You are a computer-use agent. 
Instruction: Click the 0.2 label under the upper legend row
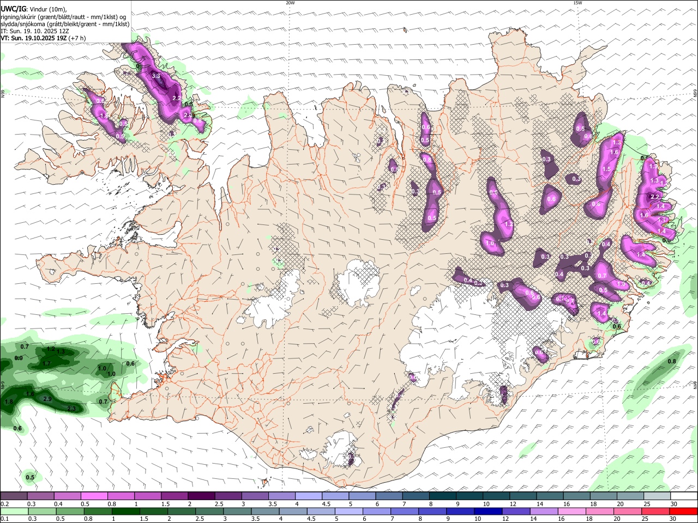tap(4, 504)
